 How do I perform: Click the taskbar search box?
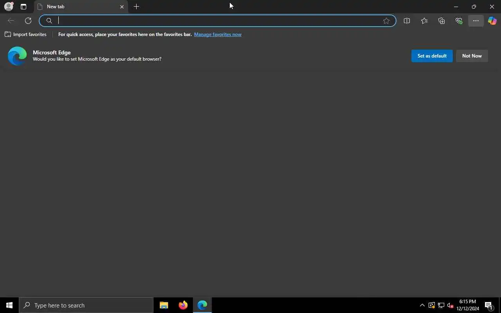[x=86, y=305]
